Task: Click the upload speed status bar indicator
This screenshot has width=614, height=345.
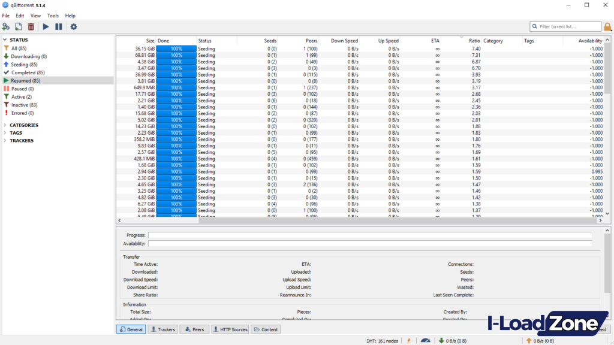Action: pos(540,341)
